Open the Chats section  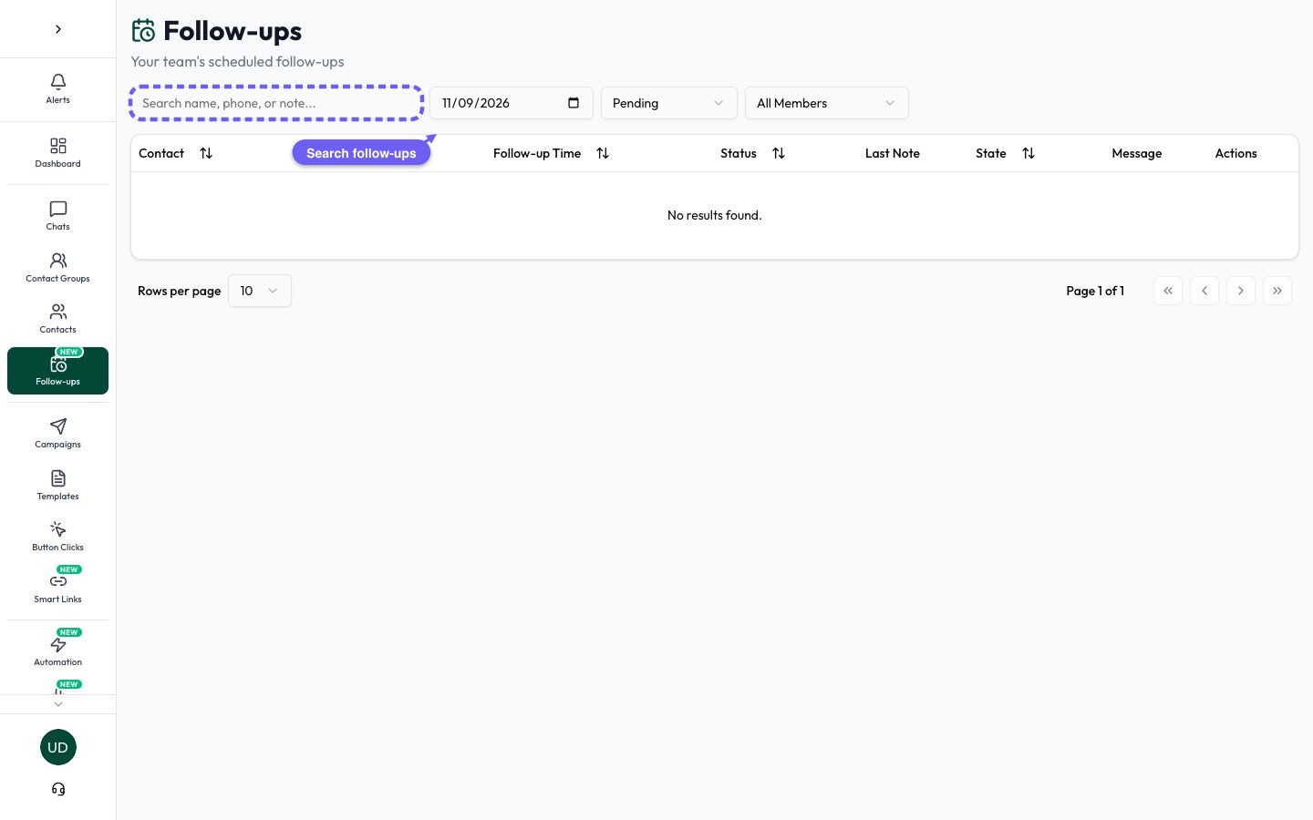tap(57, 216)
